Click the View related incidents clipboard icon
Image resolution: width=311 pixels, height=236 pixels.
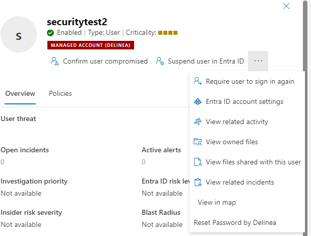pyautogui.click(x=198, y=182)
